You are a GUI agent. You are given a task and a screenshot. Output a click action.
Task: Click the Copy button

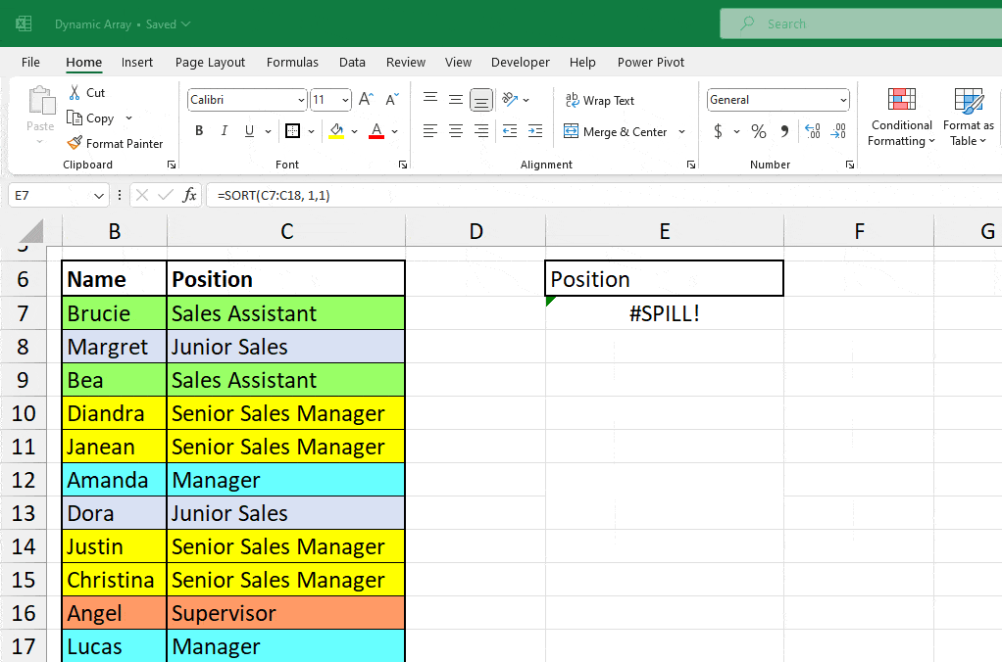pos(94,118)
